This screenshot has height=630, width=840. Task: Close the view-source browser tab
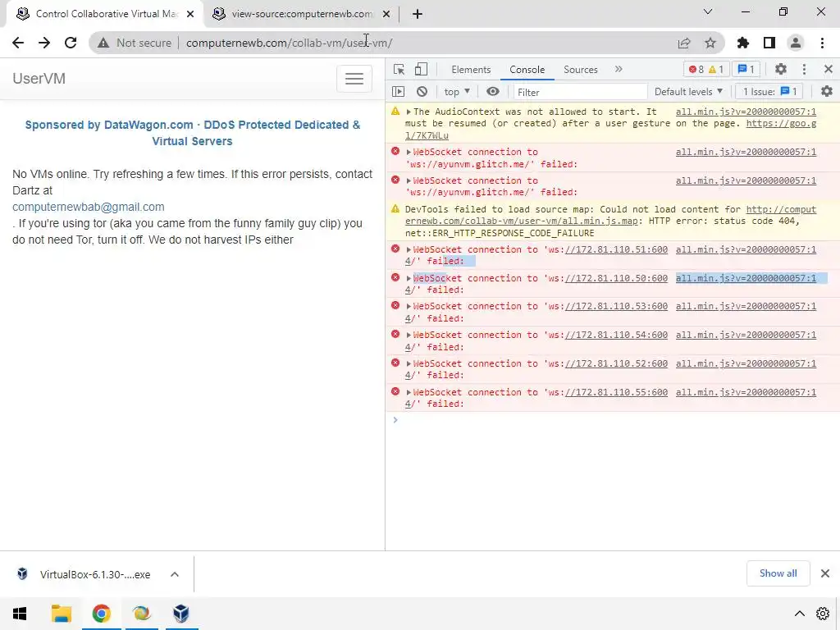point(386,14)
